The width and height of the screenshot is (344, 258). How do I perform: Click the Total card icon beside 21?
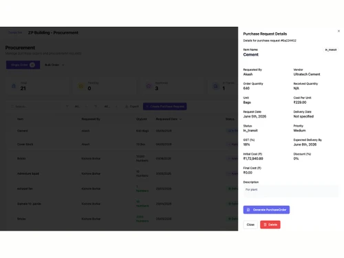pos(14,86)
